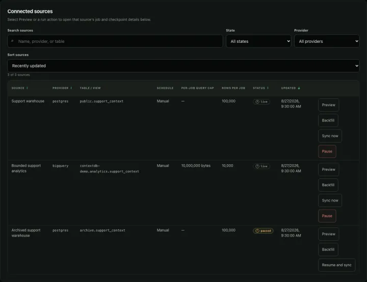Click the 10,000,000 bytes query cap value

click(x=196, y=166)
